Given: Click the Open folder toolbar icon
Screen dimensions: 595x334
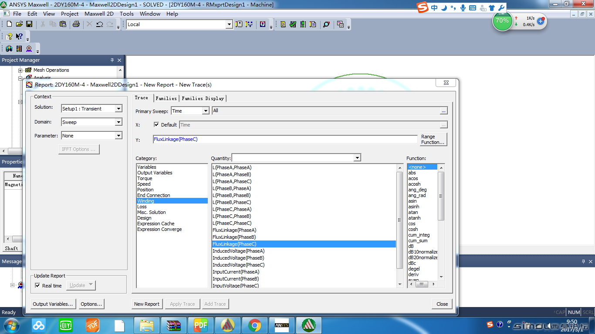Looking at the screenshot, I should [x=20, y=24].
